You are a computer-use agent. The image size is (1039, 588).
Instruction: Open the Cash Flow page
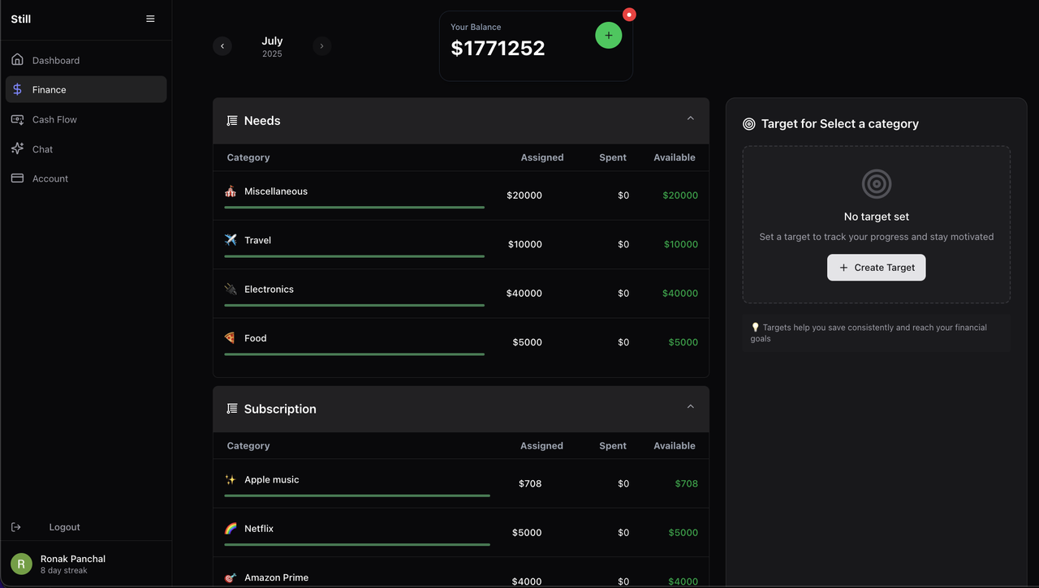[x=86, y=119]
